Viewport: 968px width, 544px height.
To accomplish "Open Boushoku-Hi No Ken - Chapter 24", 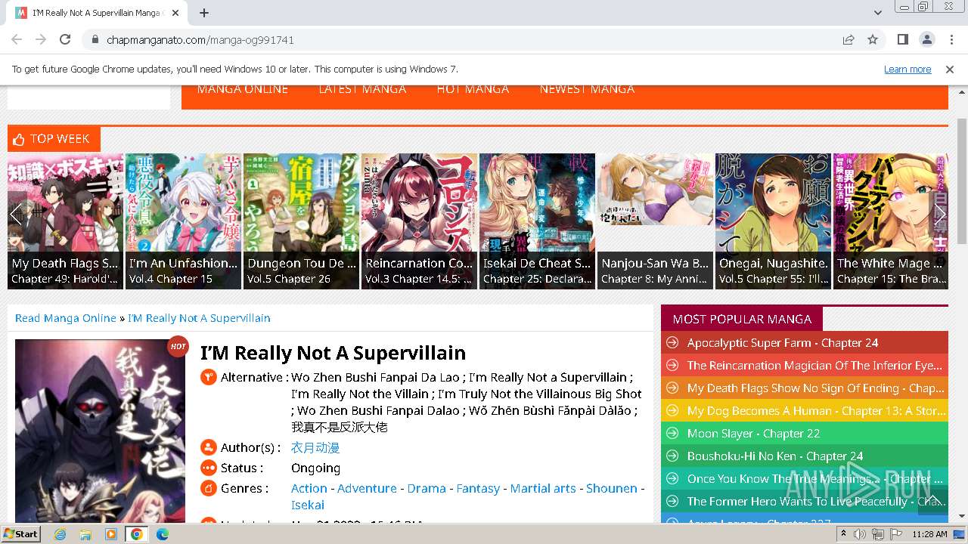I will point(775,456).
